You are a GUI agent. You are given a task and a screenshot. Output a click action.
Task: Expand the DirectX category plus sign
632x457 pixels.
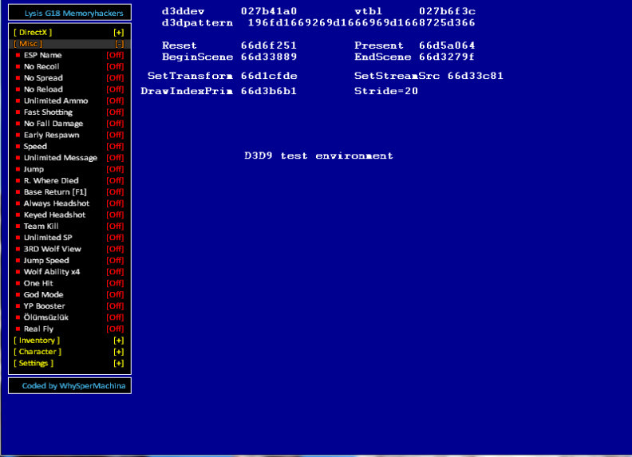(x=118, y=32)
